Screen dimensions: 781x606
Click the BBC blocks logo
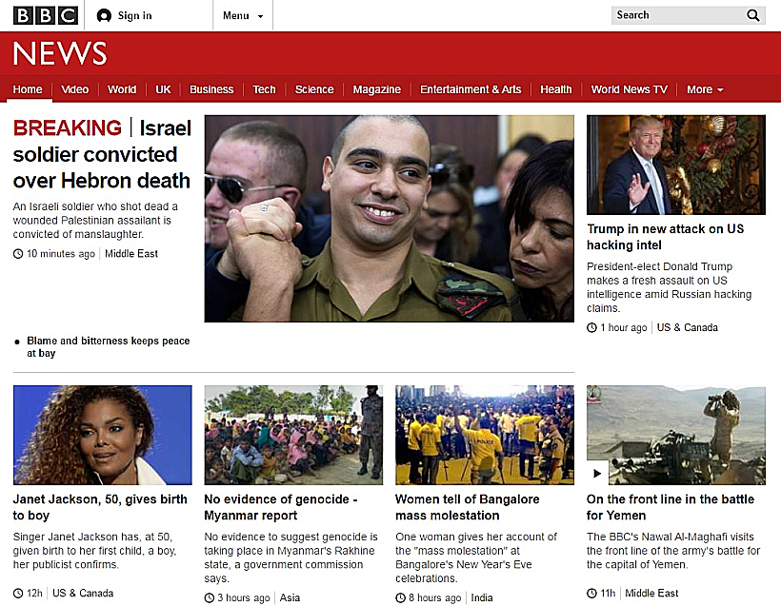point(45,15)
